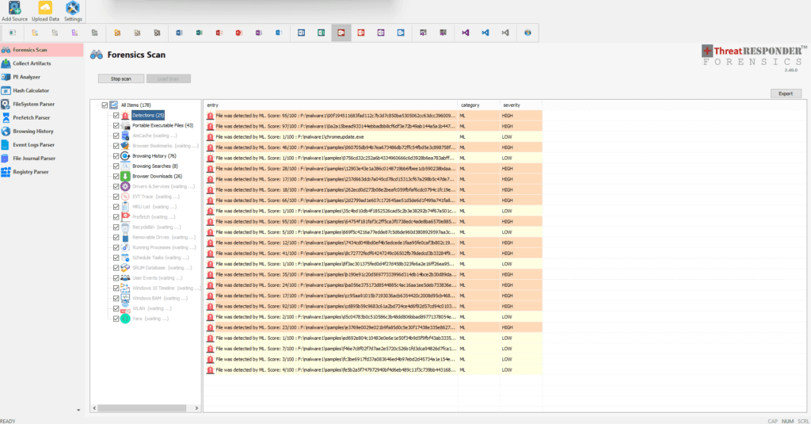
Task: Click the Running Processes tree icon
Action: (125, 247)
